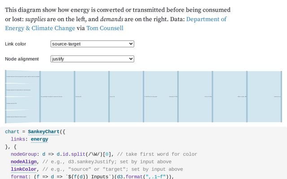The image size is (287, 179).
Task: Select the third source node from the top
Action: tap(6, 103)
